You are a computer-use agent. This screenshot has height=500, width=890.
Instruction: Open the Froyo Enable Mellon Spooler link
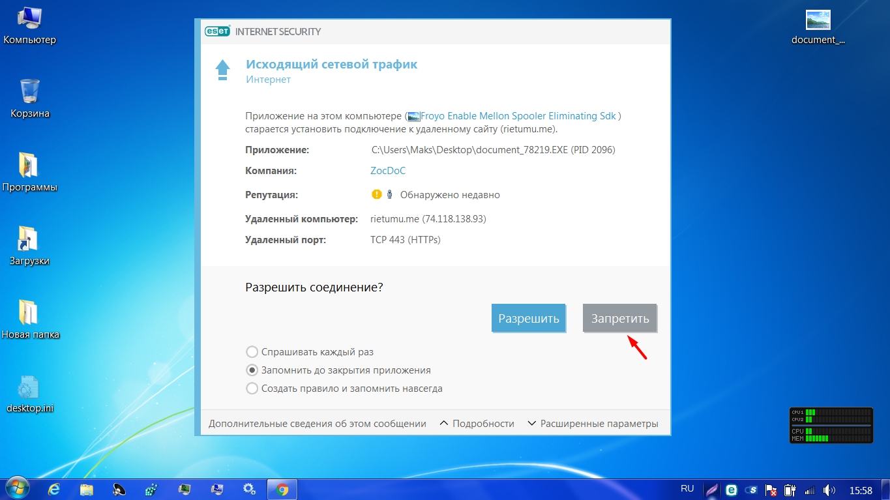pyautogui.click(x=518, y=116)
